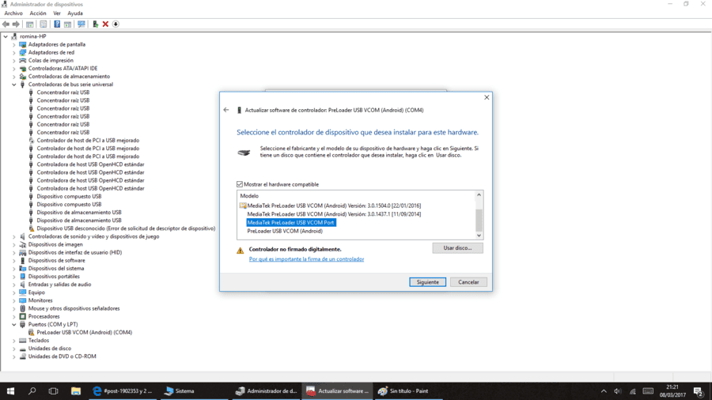Click the black down-arrow disable device icon

tap(116, 24)
